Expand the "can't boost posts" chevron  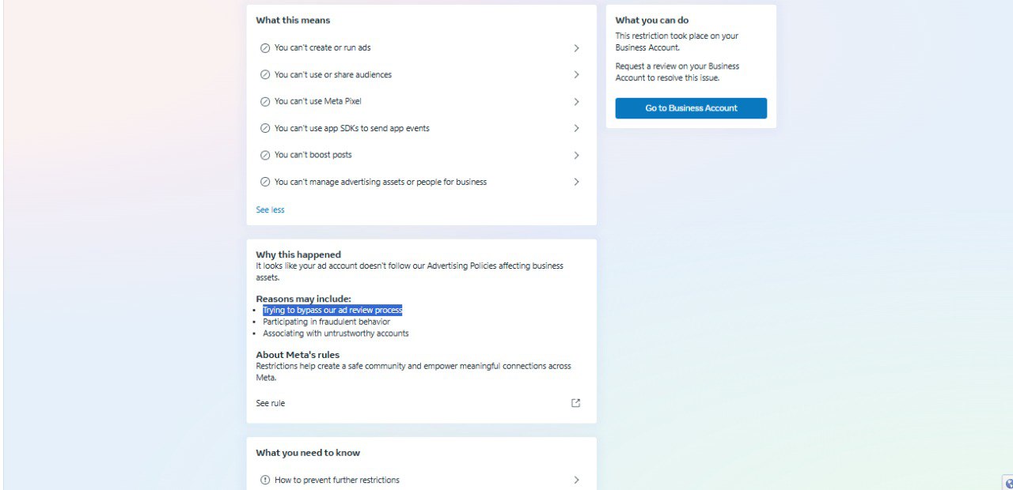click(x=576, y=156)
